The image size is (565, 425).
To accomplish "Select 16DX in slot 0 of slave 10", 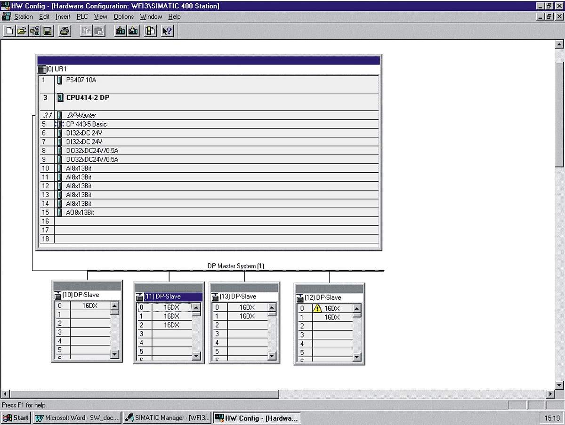I will [89, 306].
